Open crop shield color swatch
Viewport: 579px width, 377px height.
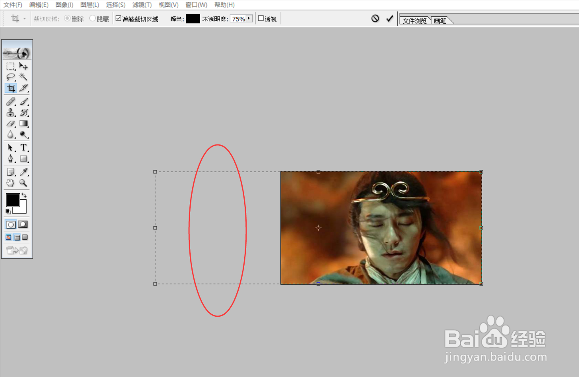[193, 19]
